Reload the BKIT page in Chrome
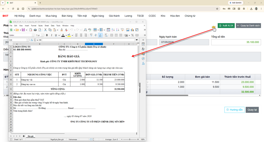 [13, 9]
